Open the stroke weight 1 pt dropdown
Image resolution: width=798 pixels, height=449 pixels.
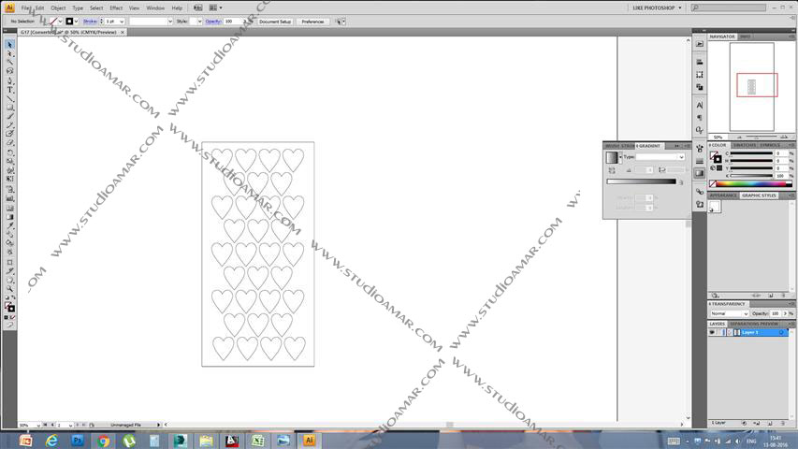pyautogui.click(x=122, y=22)
